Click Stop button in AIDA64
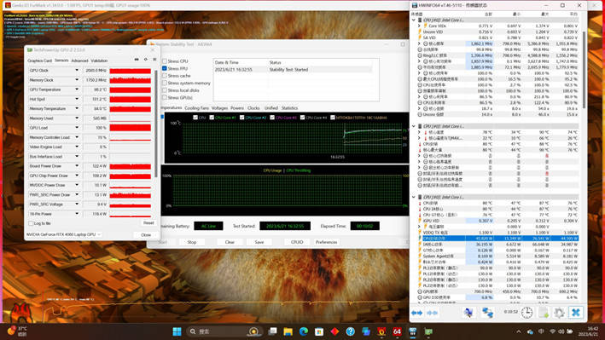 click(192, 242)
